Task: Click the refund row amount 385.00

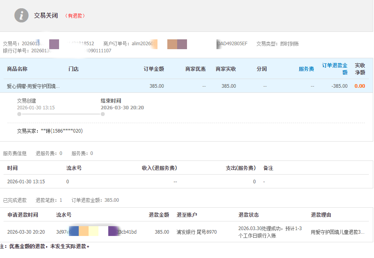Action: 162,232
